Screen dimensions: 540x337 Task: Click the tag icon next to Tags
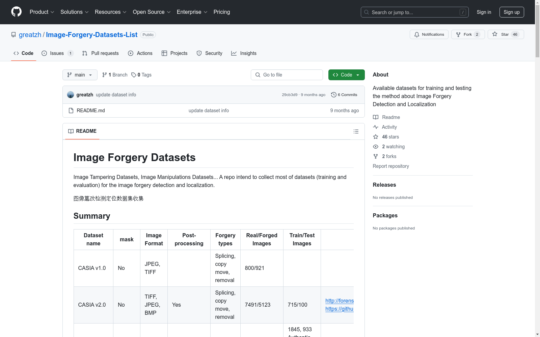134,75
